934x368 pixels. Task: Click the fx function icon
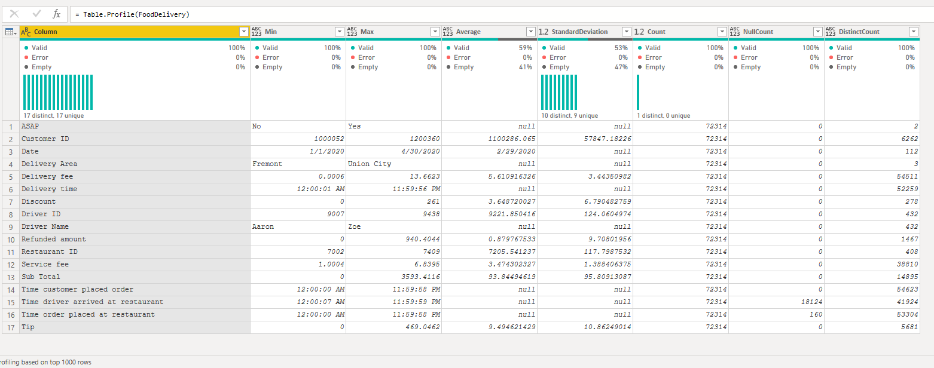(x=57, y=14)
